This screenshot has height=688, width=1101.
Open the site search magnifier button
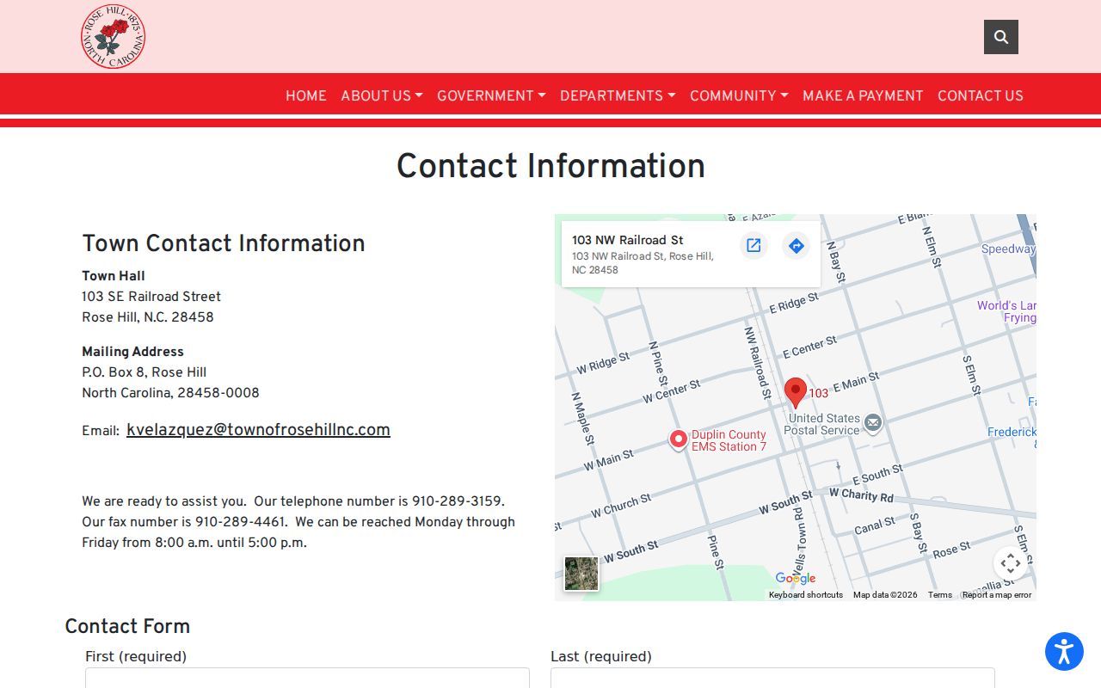(1001, 37)
